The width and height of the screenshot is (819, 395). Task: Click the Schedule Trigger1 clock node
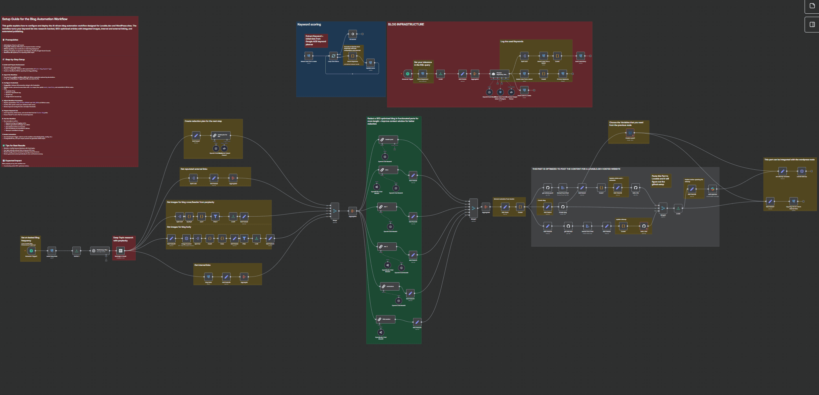coord(31,251)
